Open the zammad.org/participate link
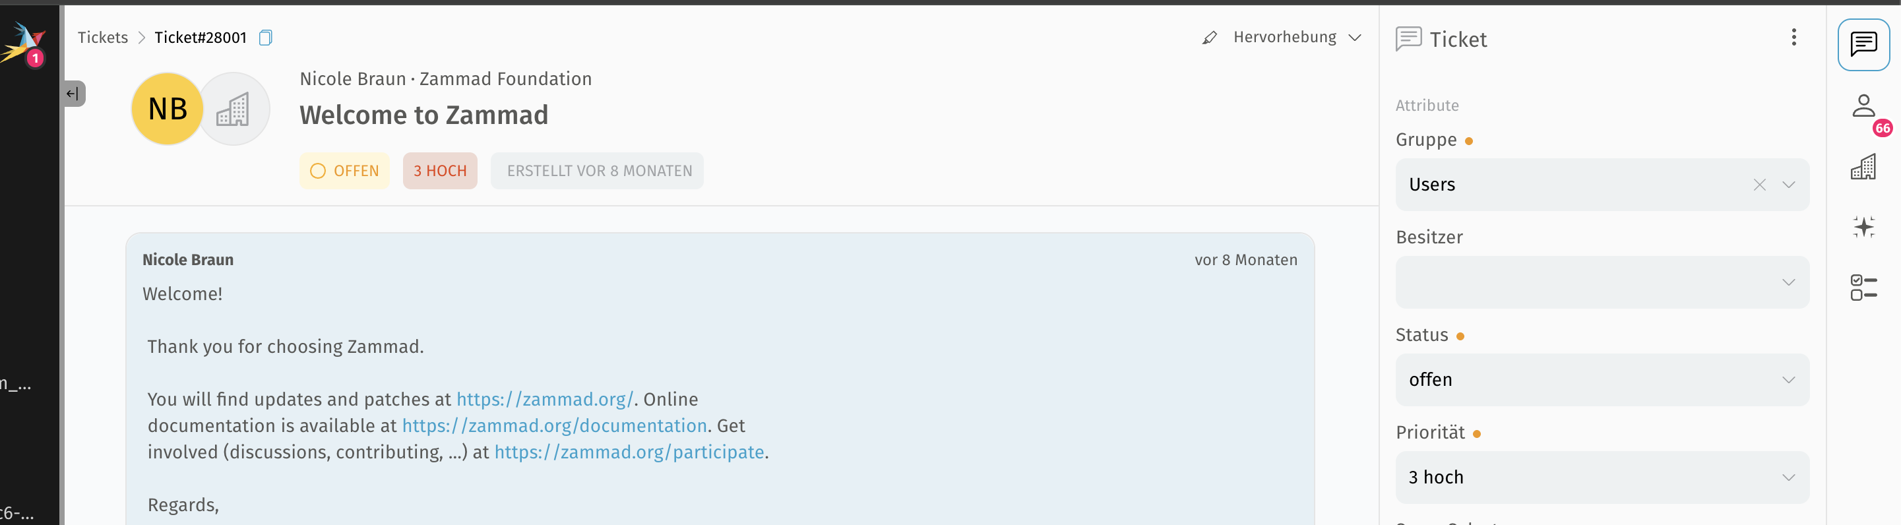 (x=629, y=452)
